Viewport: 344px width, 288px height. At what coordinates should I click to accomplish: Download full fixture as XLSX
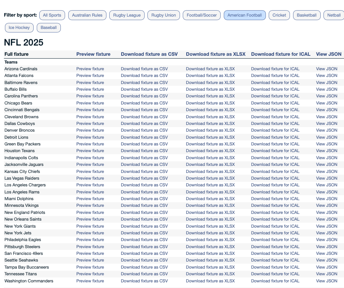tap(216, 54)
